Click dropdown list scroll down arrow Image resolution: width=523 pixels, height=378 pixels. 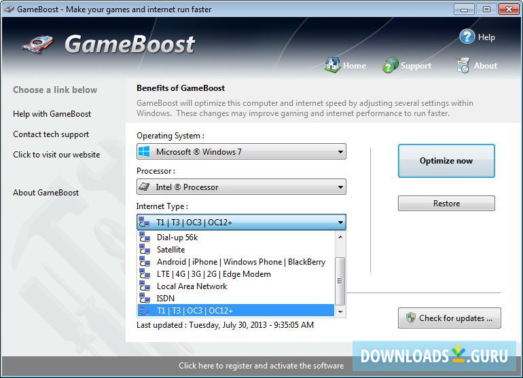(340, 311)
